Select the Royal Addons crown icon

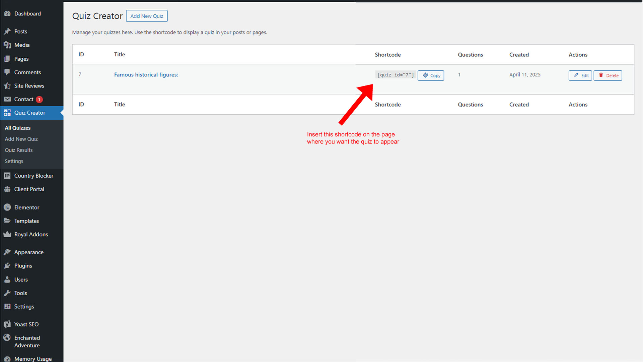7,234
